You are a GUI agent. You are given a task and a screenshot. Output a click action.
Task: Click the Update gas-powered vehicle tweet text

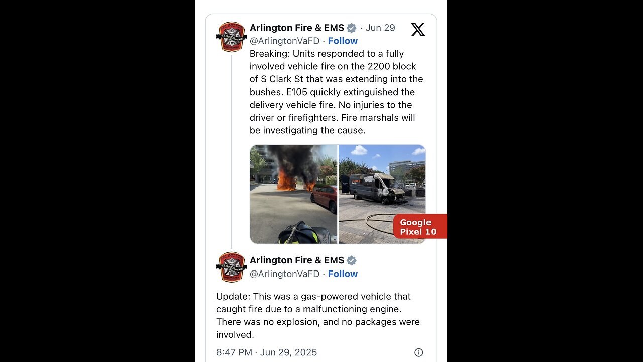coord(318,315)
